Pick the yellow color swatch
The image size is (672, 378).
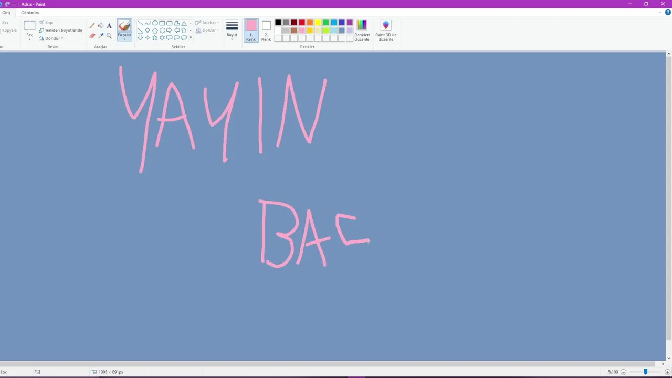tap(318, 23)
